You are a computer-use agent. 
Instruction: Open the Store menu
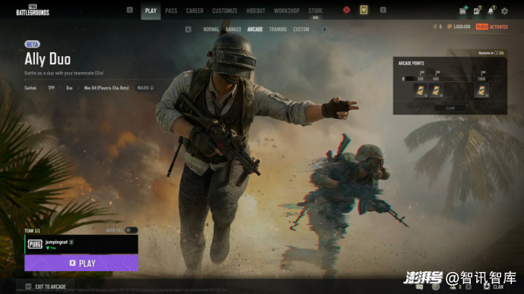(315, 11)
